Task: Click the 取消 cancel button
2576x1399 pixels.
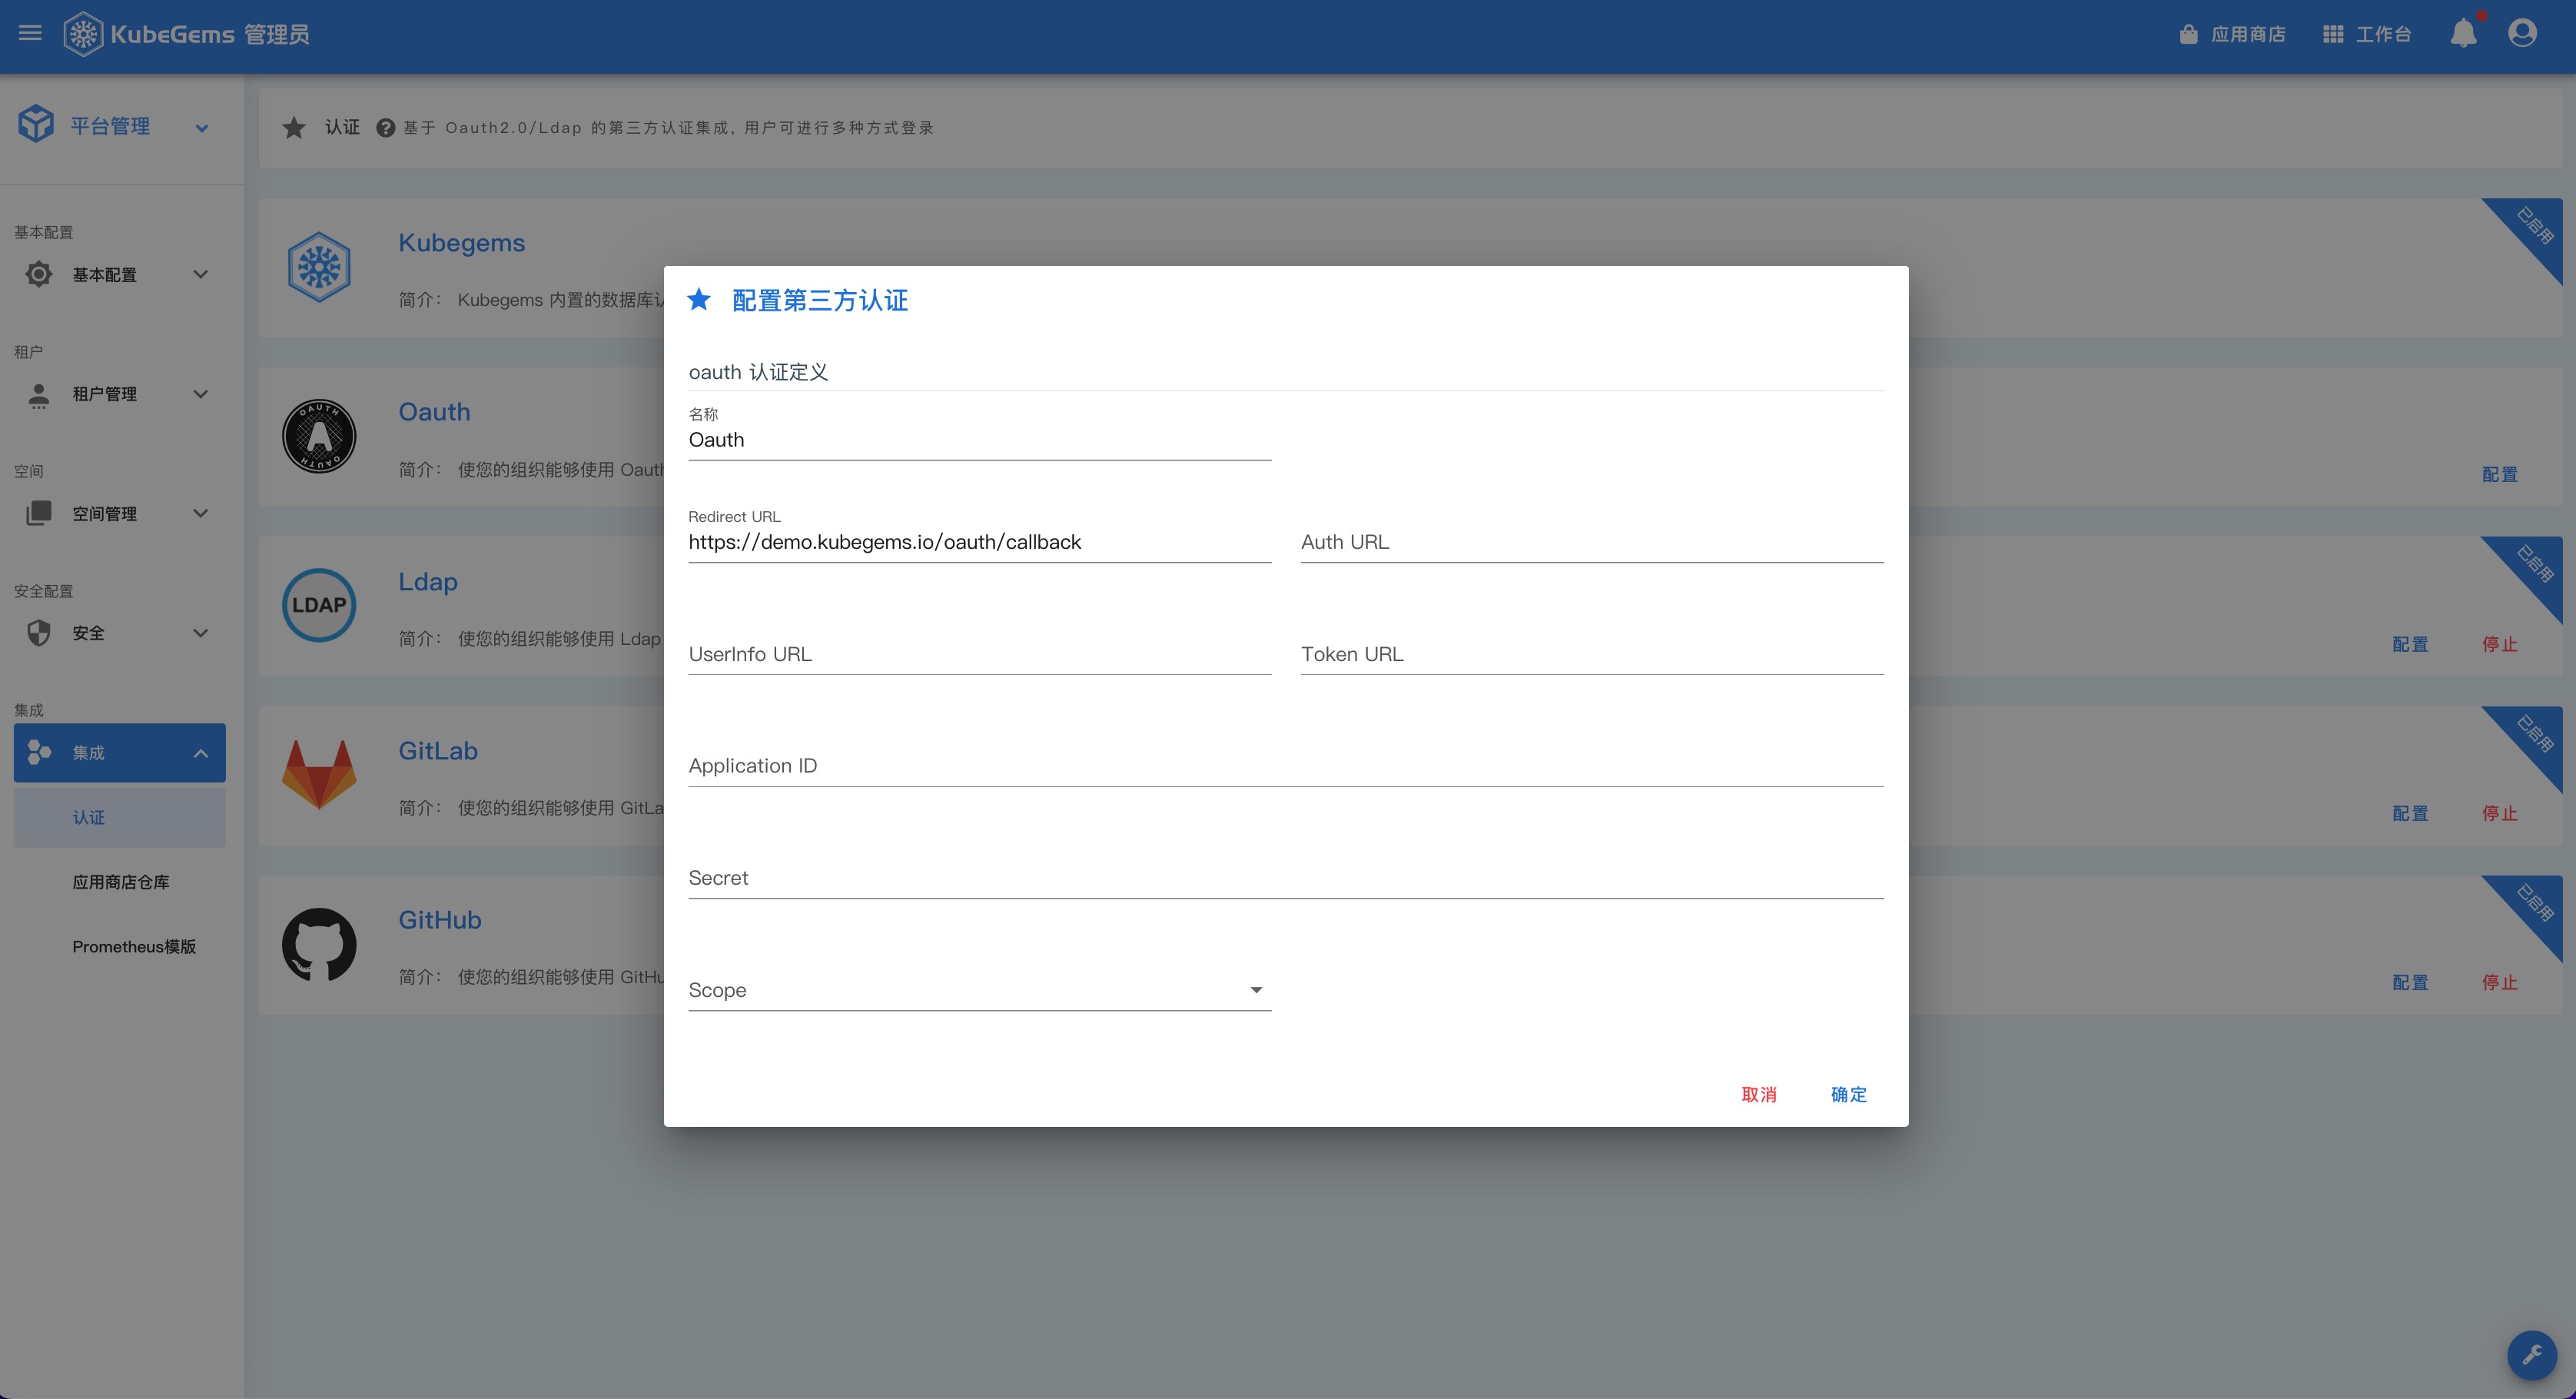Action: click(1759, 1095)
